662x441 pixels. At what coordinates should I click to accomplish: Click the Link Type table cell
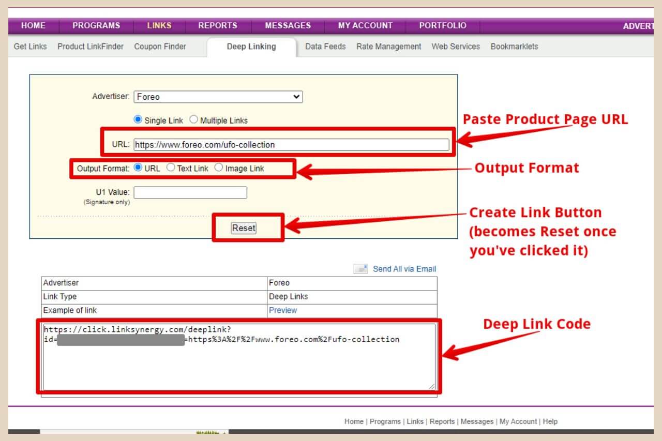point(154,297)
